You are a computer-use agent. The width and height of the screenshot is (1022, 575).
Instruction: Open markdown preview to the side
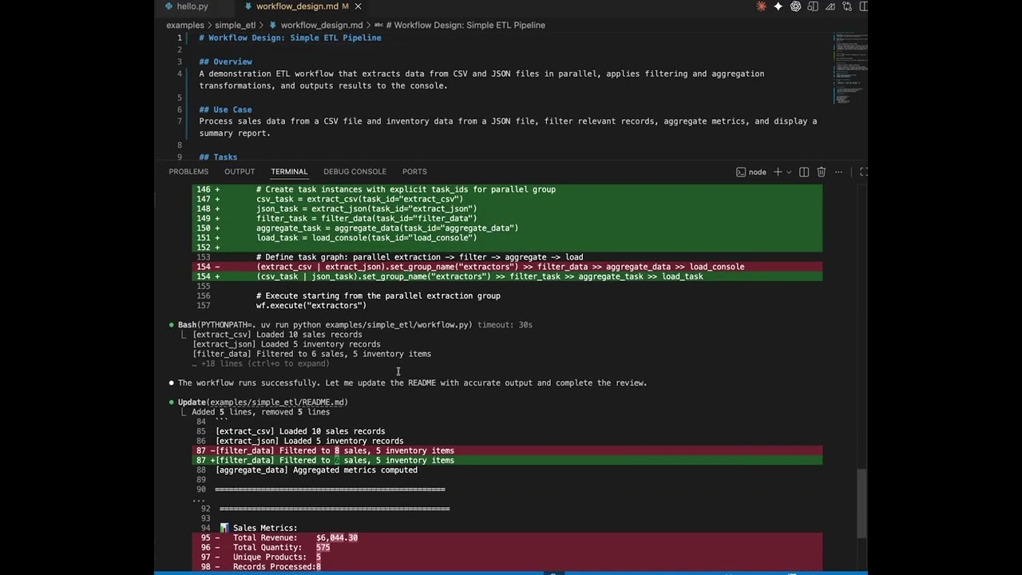point(813,6)
